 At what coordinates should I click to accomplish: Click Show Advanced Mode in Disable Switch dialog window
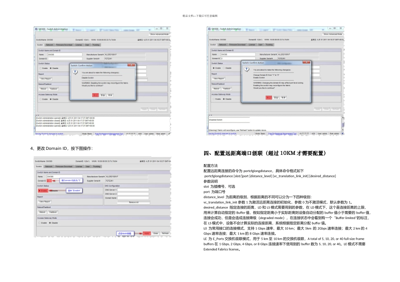click(160, 34)
